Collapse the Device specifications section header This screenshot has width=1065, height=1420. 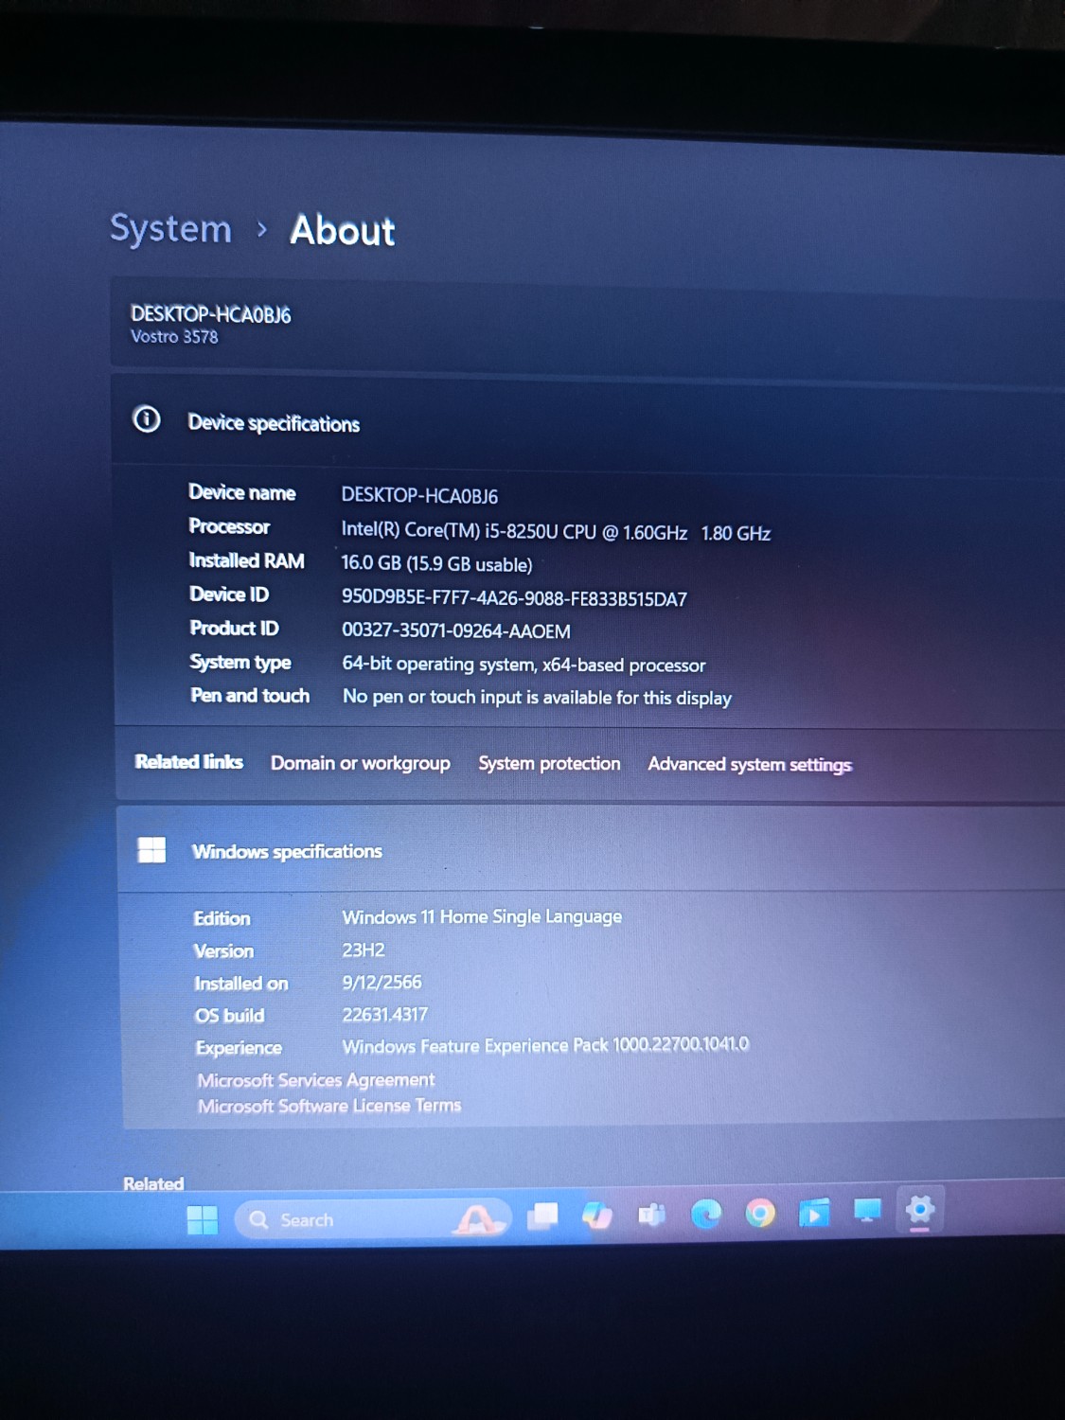click(x=588, y=422)
